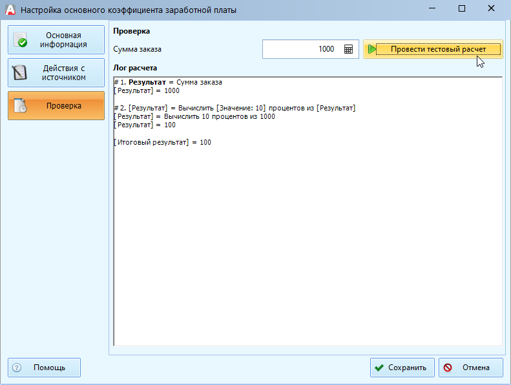
Task: Switch to Действия с источником tab
Action: (x=56, y=72)
